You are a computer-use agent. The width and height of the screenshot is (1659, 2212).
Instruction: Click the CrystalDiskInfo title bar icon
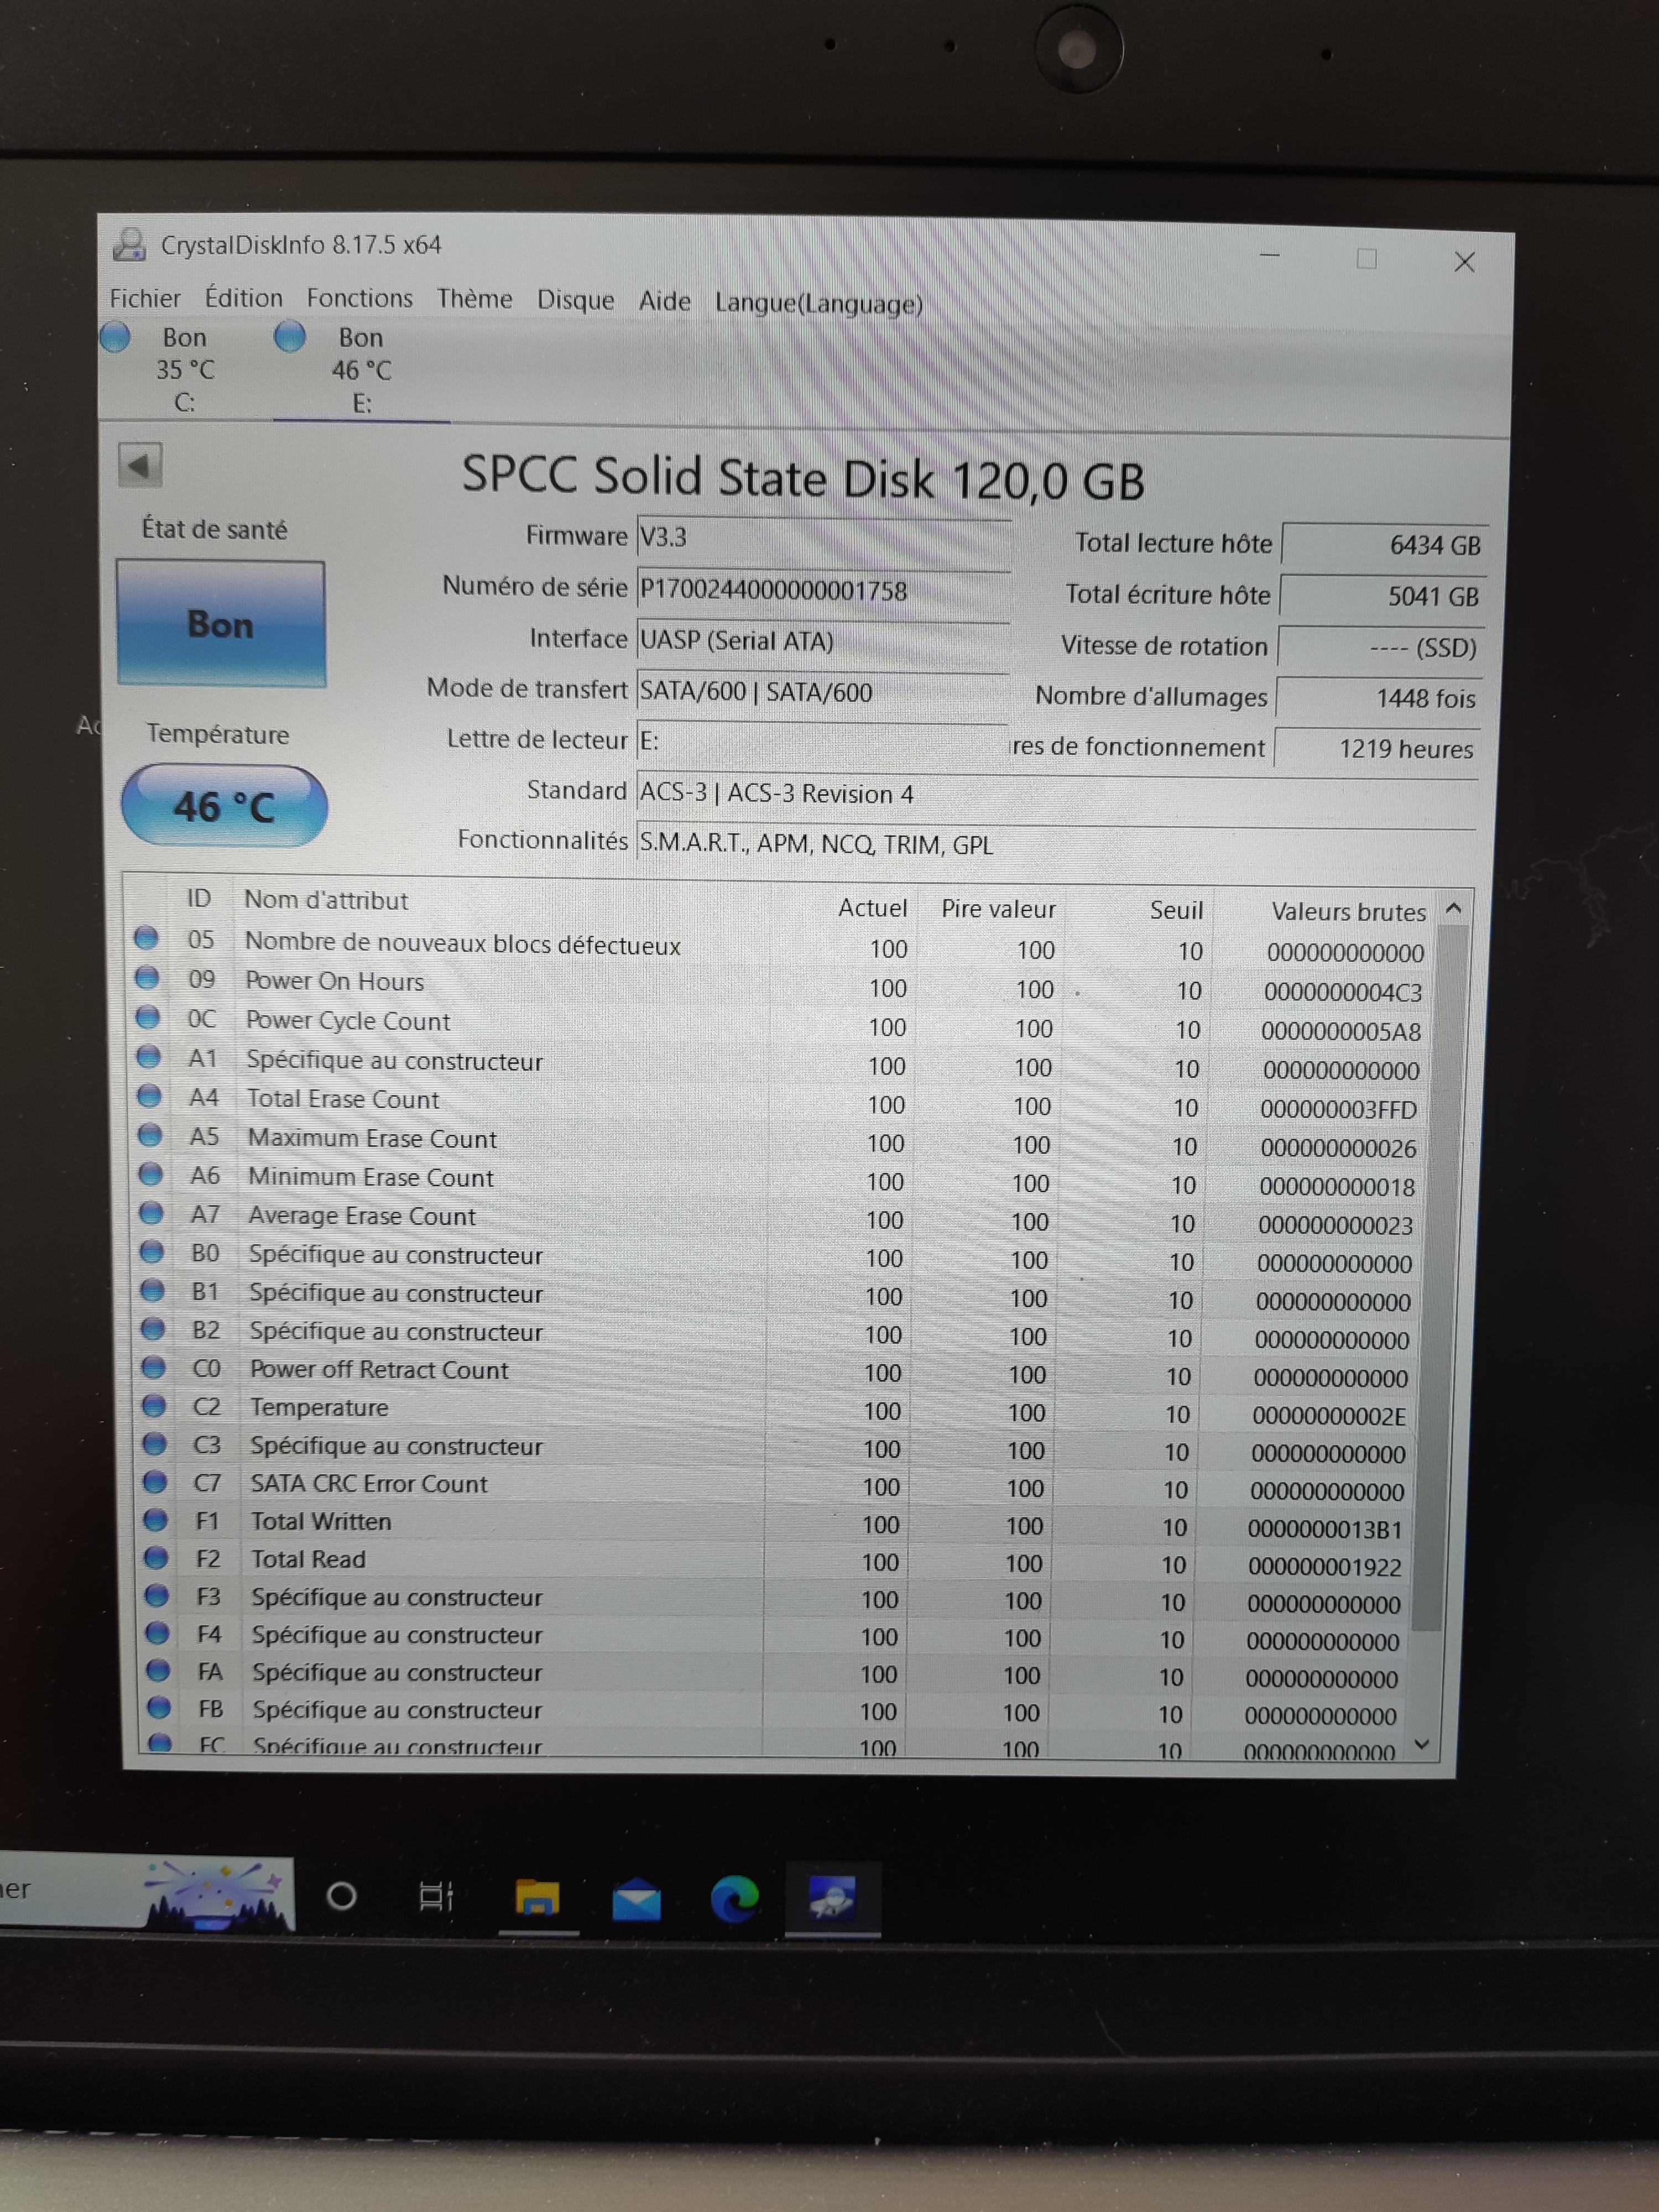point(129,244)
